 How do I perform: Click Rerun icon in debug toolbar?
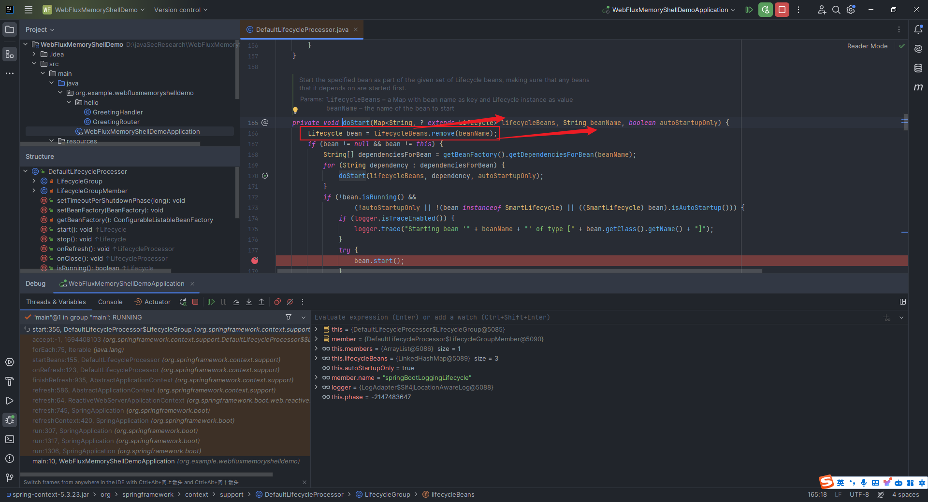(183, 302)
